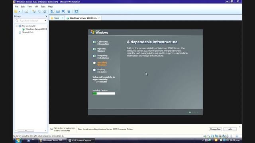This screenshot has height=143, width=255.
Task: Click the Installing Devices progress bar
Action: 104,93
